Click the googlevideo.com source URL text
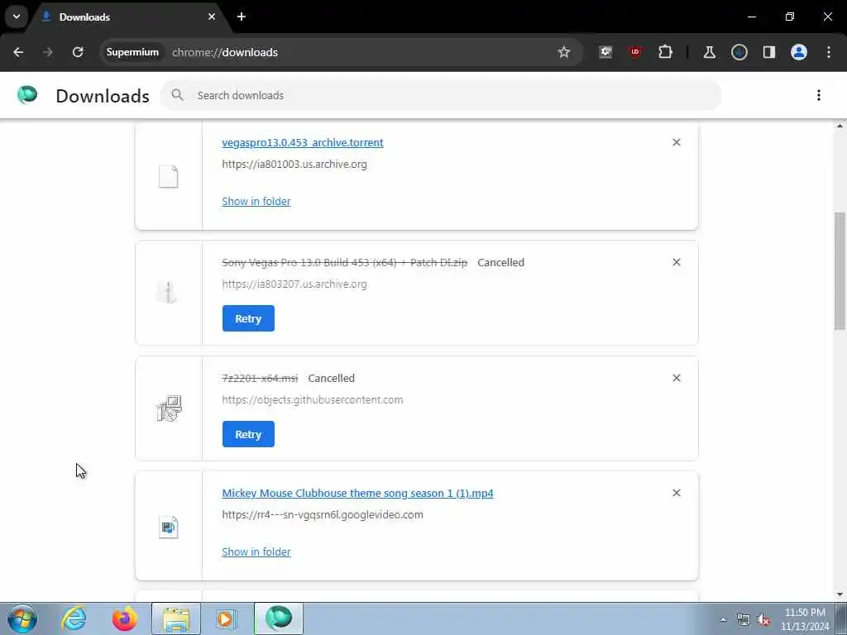This screenshot has height=635, width=847. pos(323,515)
